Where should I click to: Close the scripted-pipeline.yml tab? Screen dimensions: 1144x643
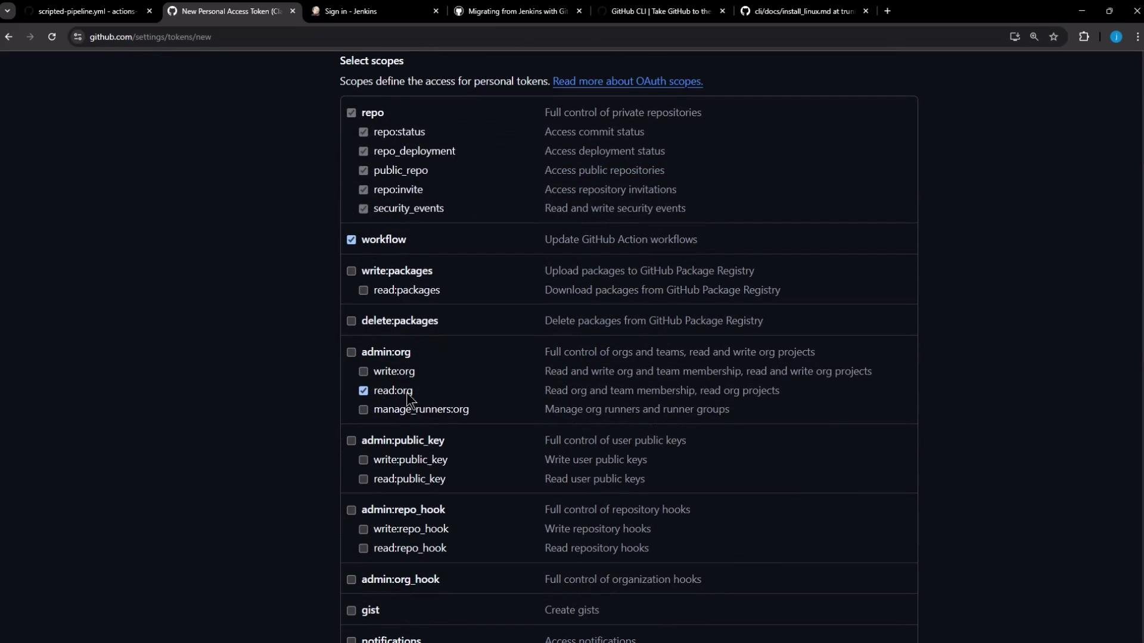pos(150,11)
